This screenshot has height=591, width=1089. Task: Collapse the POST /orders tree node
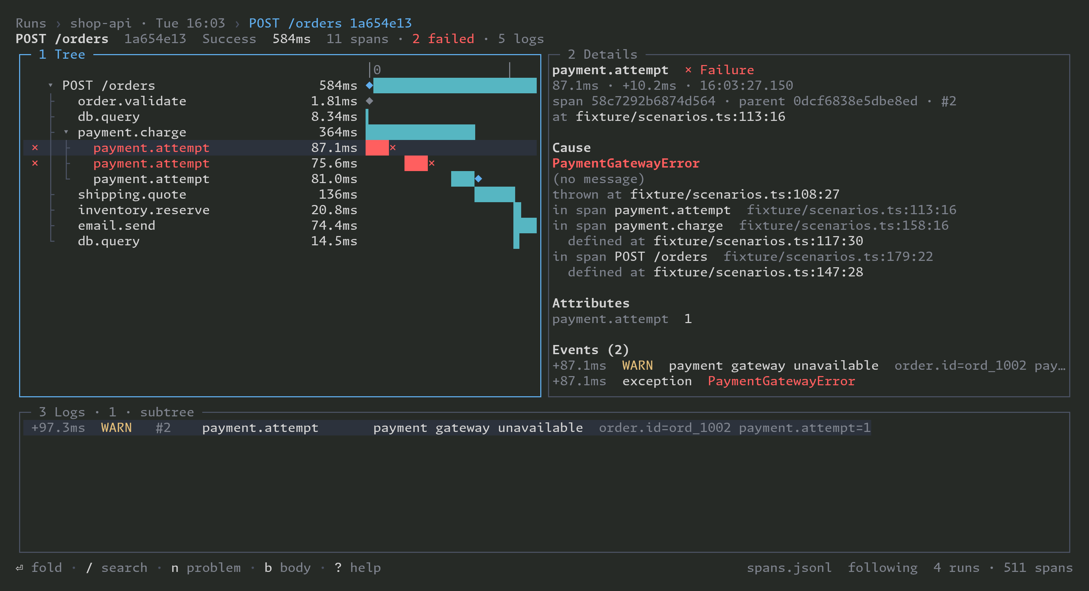(x=51, y=86)
